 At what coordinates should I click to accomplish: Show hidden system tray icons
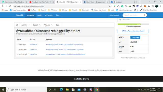click(x=139, y=90)
